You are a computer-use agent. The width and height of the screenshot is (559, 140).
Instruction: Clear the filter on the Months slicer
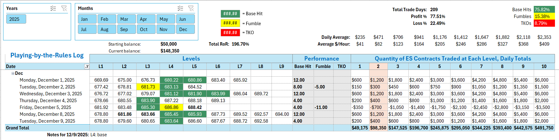(191, 8)
